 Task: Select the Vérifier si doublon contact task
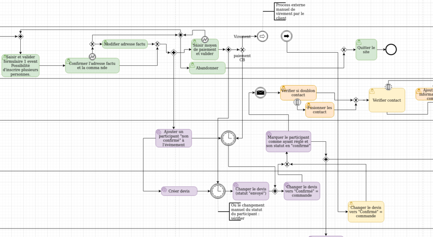pos(298,93)
